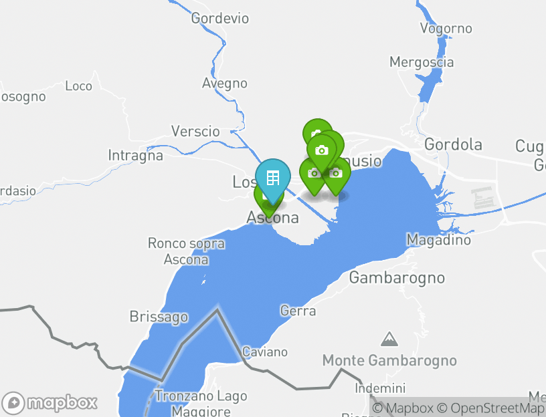The height and width of the screenshot is (417, 546).
Task: Select the Brissago label on the map
Action: (x=159, y=317)
